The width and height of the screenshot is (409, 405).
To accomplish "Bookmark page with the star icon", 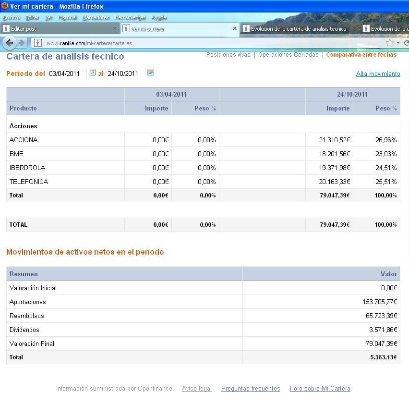I will tap(390, 43).
